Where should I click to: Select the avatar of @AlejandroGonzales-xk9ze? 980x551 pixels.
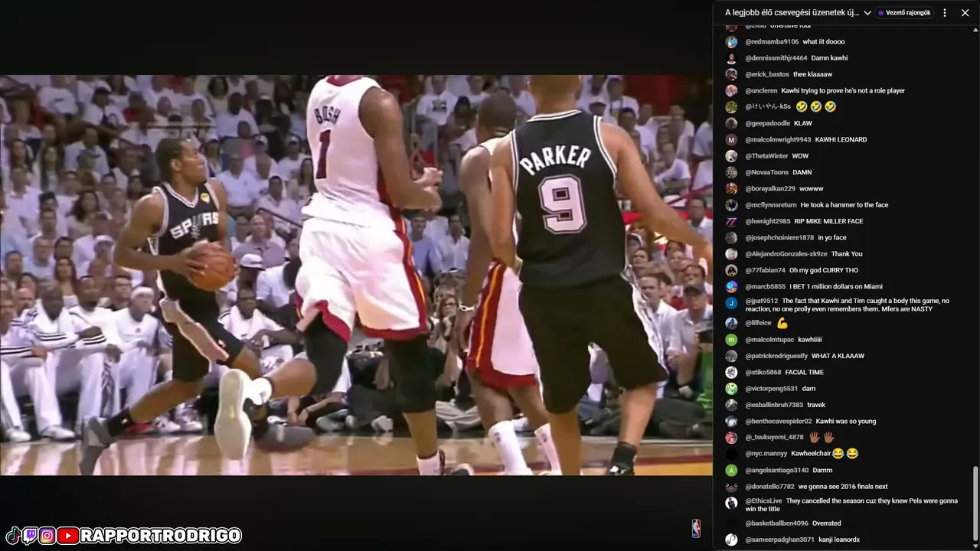point(731,254)
